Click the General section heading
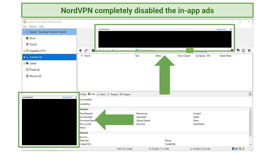This screenshot has width=272, height=153. click(84, 133)
